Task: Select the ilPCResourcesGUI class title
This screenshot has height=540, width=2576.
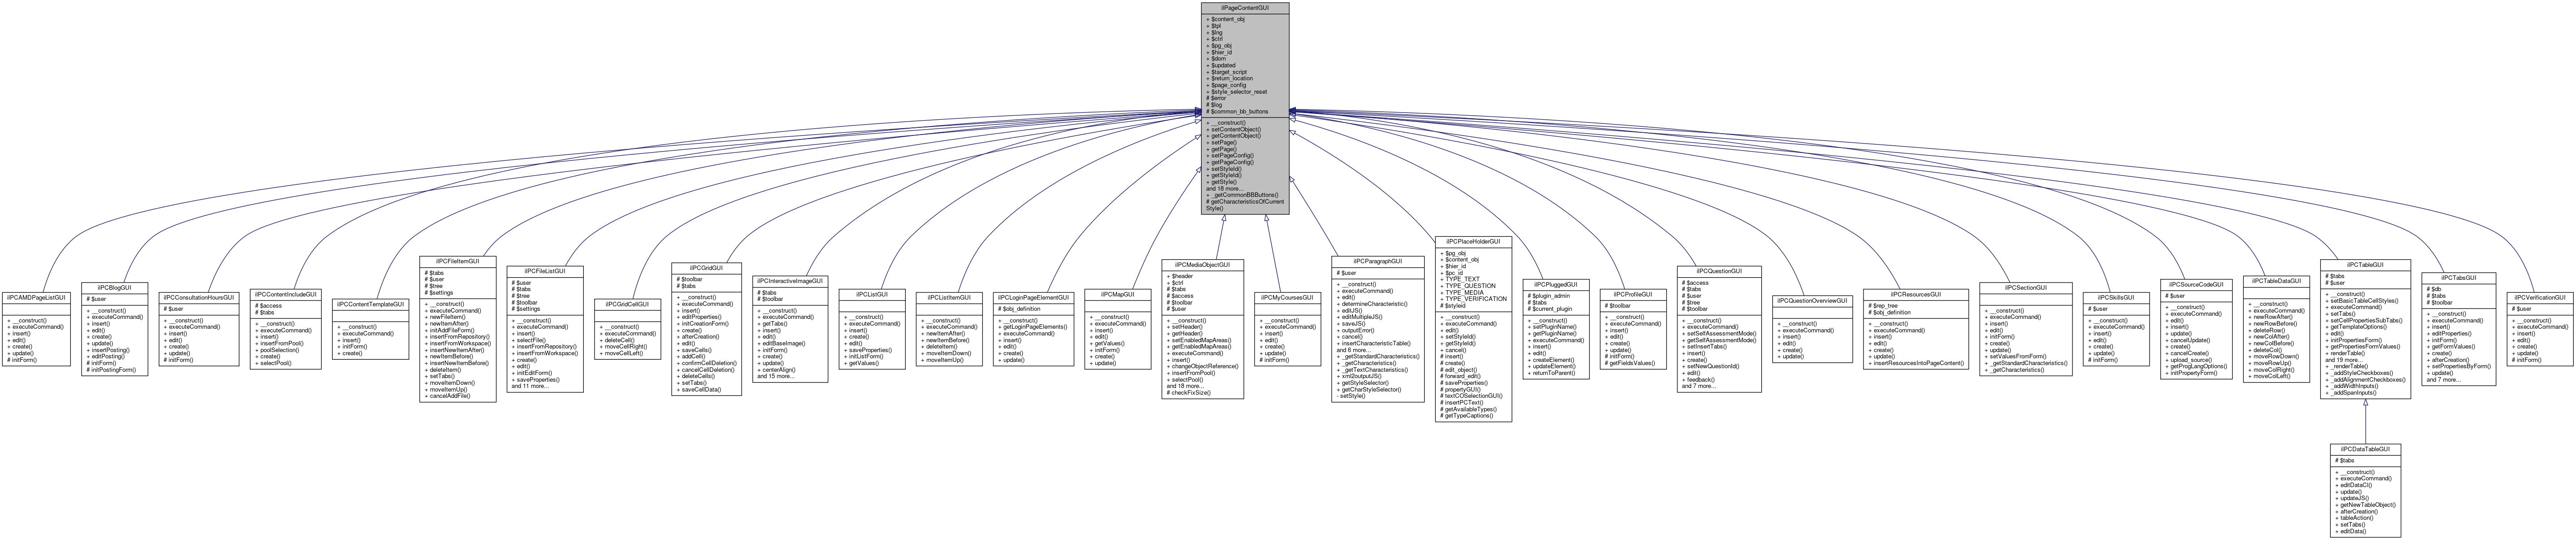Action: click(1916, 295)
